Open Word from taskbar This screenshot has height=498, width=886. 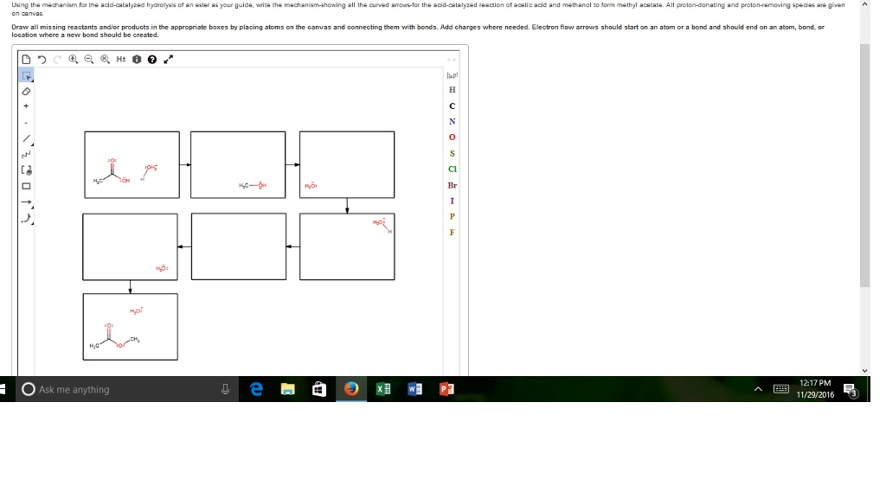414,389
